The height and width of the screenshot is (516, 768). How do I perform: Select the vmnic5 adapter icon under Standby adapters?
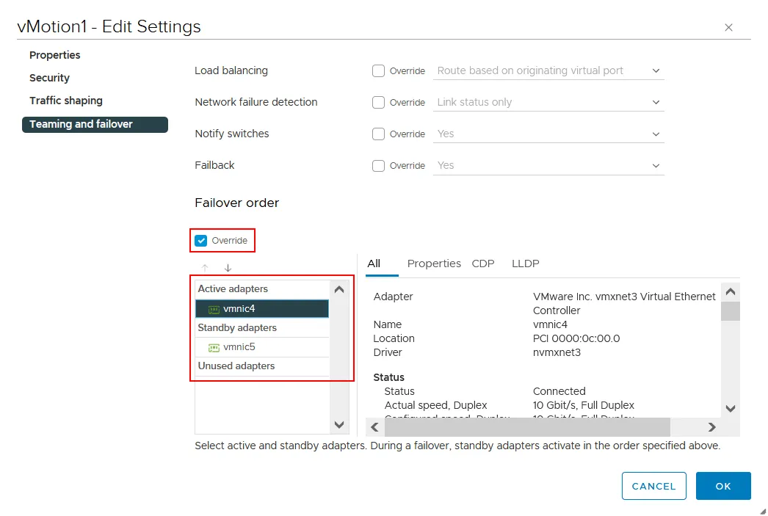click(214, 346)
